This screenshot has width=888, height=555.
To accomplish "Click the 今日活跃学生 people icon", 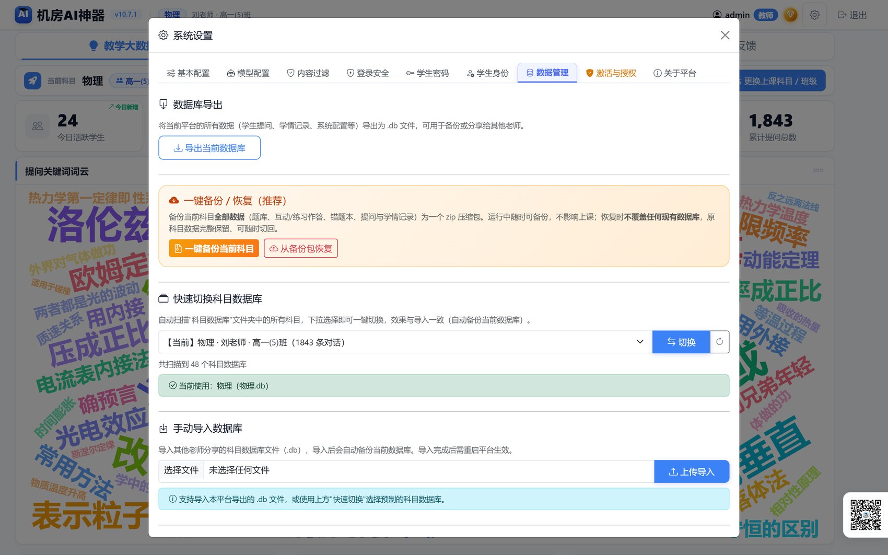I will coord(38,126).
